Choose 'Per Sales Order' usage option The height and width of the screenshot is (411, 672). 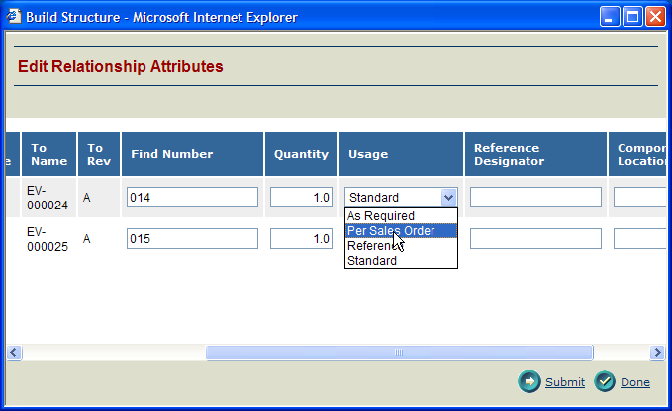pos(391,231)
